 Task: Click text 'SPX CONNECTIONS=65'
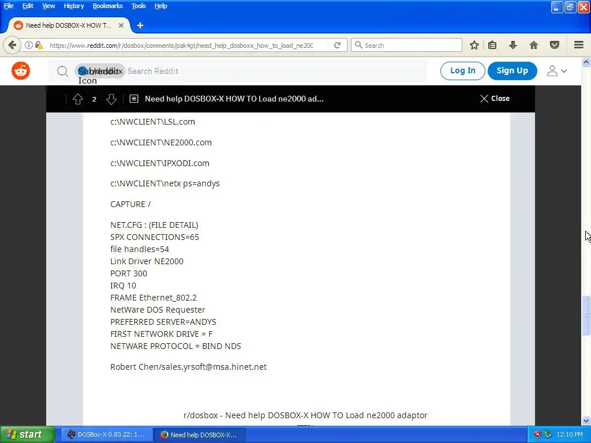point(155,237)
